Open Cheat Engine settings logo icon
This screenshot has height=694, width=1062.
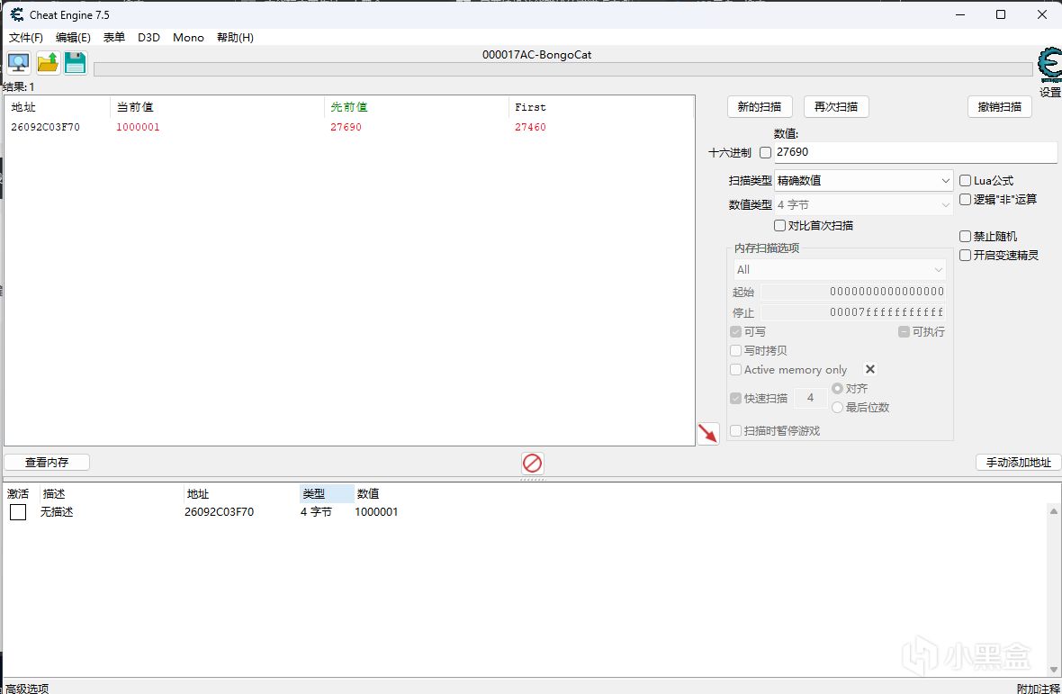pos(1049,66)
